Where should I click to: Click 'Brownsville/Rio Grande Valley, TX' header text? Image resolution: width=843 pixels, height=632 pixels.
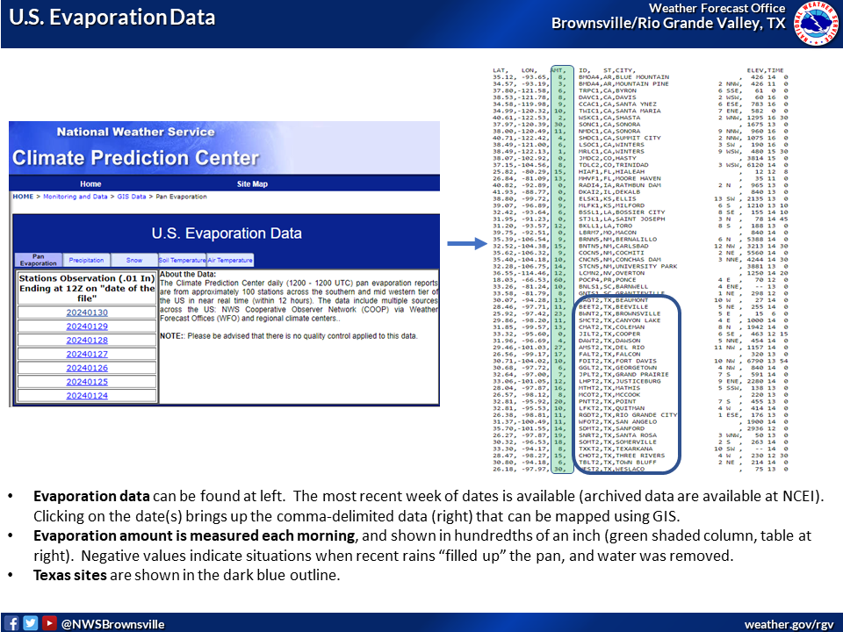(668, 24)
